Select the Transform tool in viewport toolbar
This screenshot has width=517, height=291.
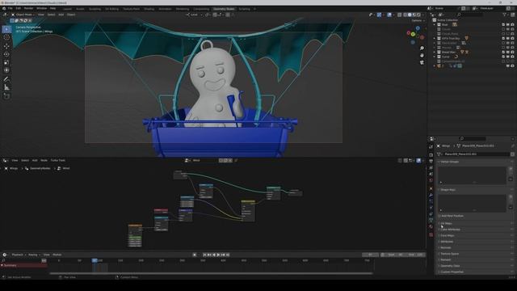click(x=6, y=70)
